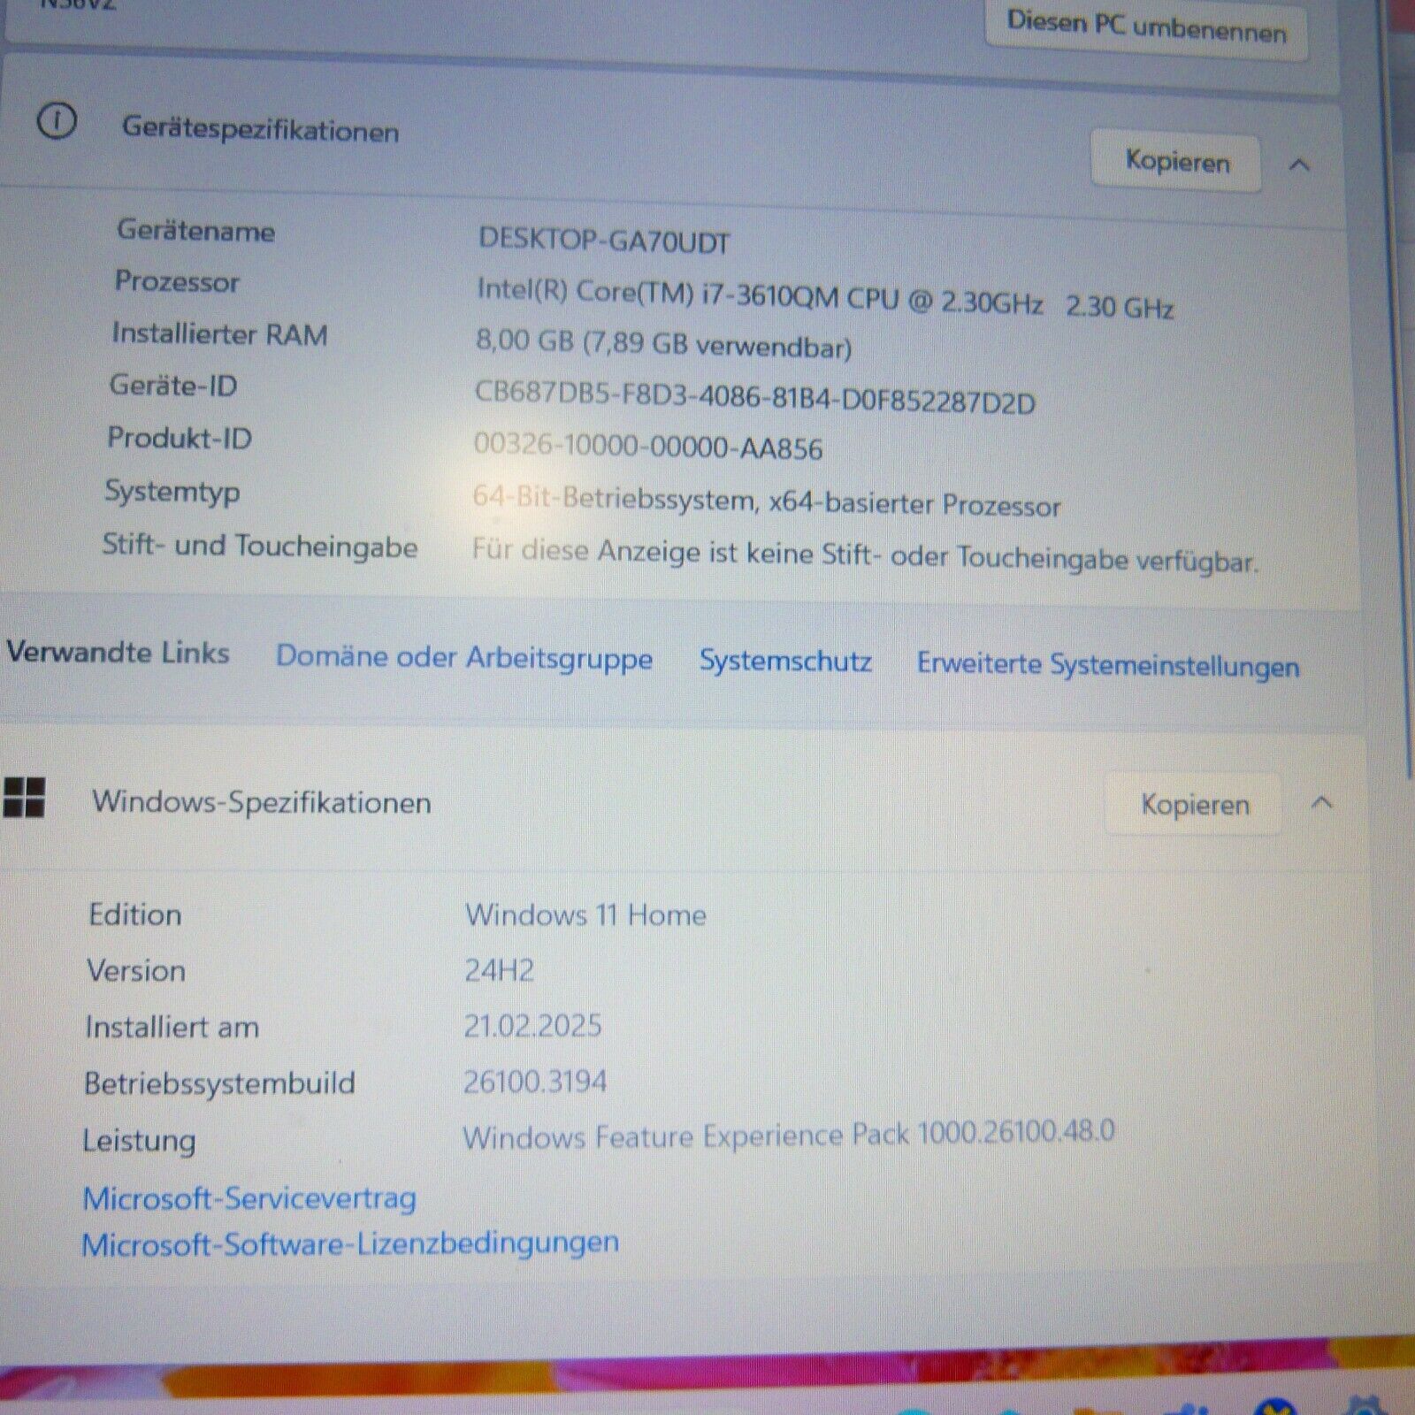Click the keine Stift- oder Toucheingabe value
This screenshot has width=1415, height=1415.
click(x=864, y=555)
